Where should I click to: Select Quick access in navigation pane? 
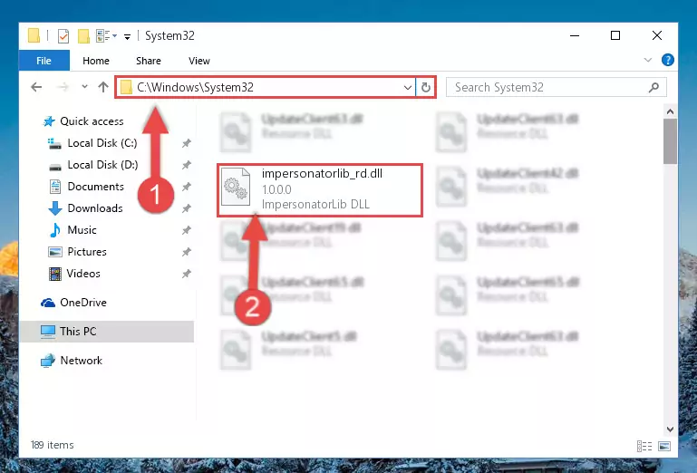tap(82, 121)
